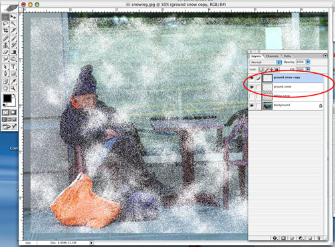Select the Lasso tool
This screenshot has height=247, width=335.
point(5,24)
